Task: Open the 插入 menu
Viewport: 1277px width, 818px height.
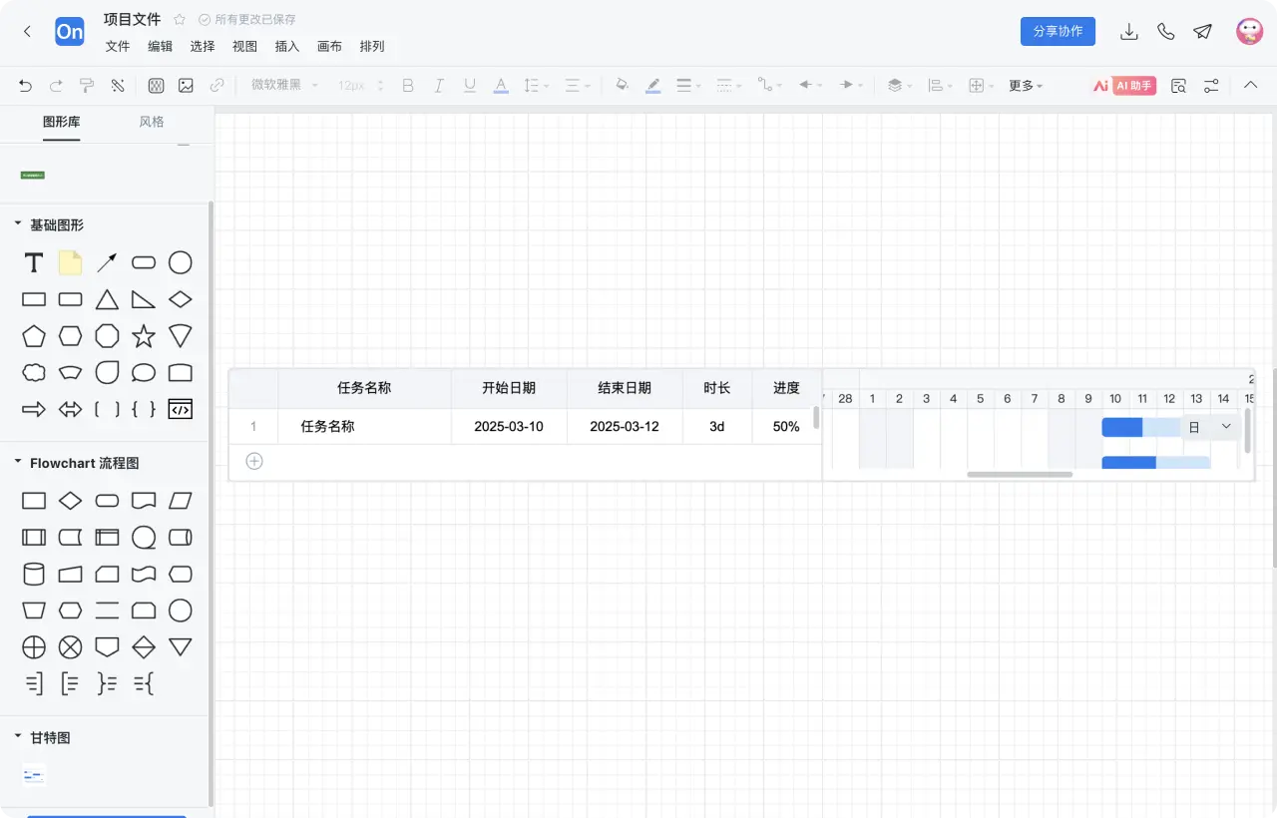Action: [286, 46]
